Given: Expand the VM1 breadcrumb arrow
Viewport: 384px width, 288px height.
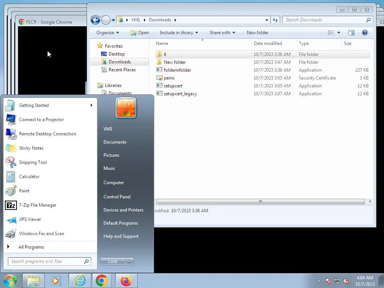Looking at the screenshot, I should pyautogui.click(x=144, y=20).
